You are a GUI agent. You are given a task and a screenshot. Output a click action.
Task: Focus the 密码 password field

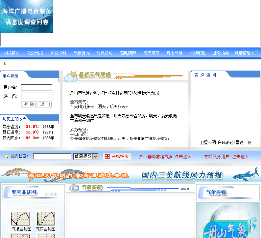(x=37, y=96)
